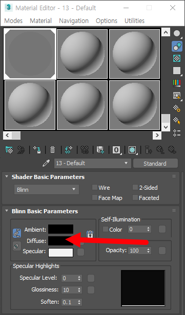Open the Material/Map Navigator icon
This screenshot has height=315, width=185.
coord(177,133)
